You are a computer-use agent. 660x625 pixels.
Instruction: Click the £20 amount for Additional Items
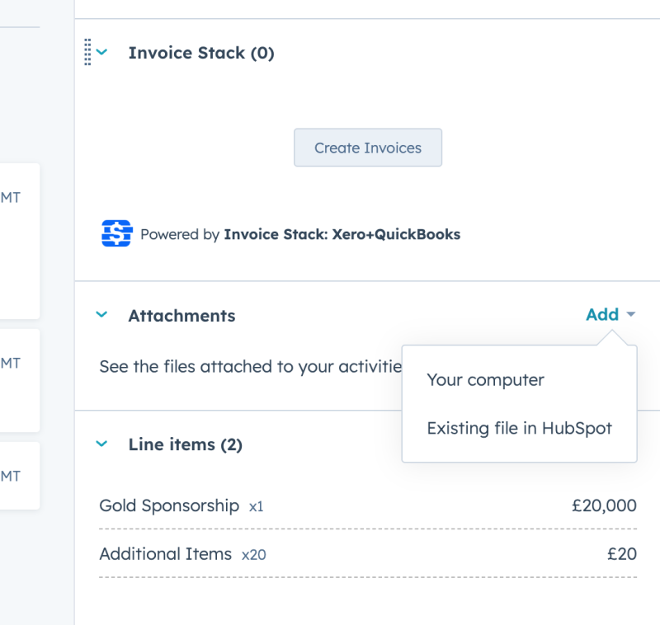(x=625, y=554)
